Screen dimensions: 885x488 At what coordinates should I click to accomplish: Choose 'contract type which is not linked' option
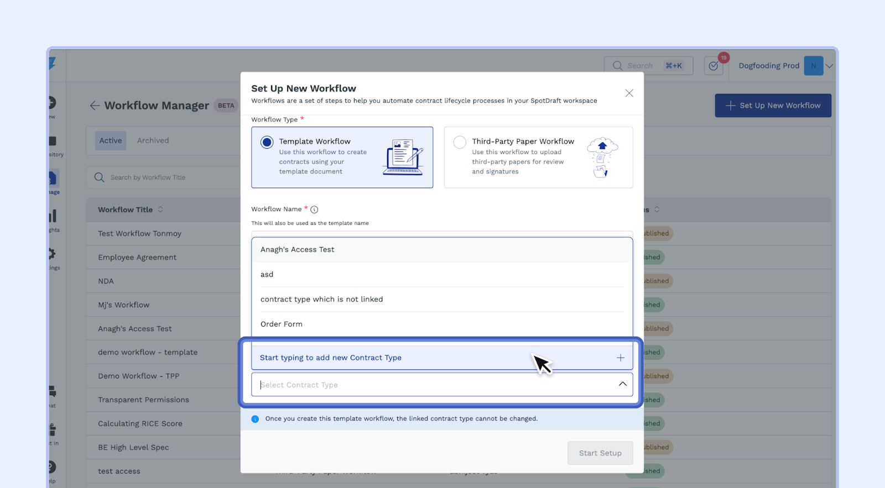point(321,300)
